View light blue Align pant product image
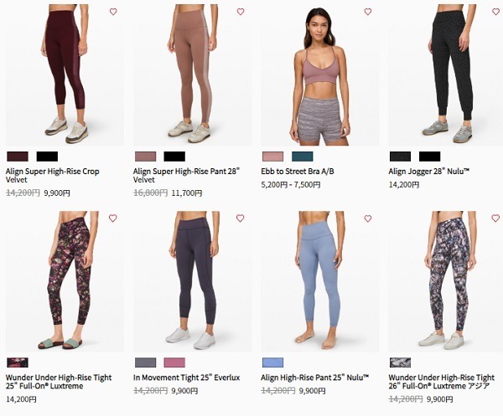This screenshot has height=416, width=503. [x=320, y=281]
